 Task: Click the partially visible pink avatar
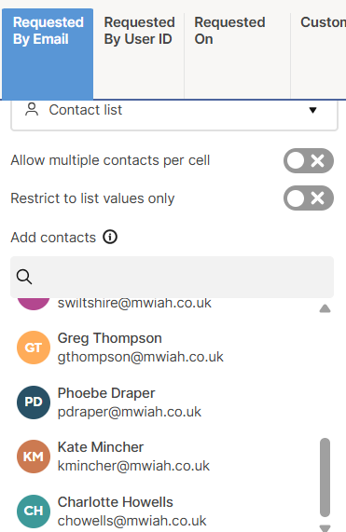coord(34,304)
